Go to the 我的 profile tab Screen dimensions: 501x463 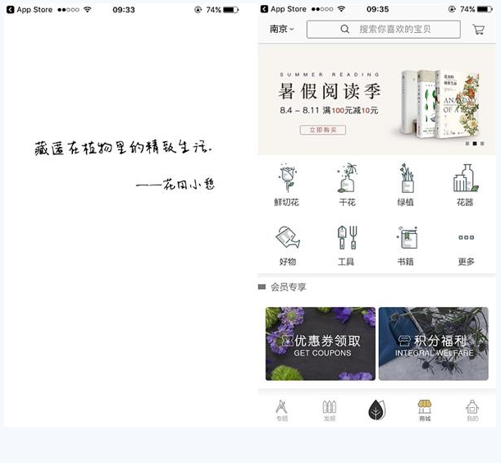pos(471,410)
